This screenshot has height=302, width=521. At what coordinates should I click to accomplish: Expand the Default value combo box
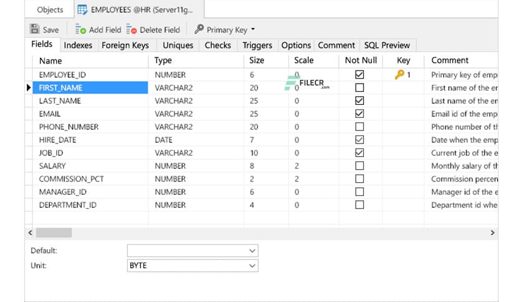(x=252, y=250)
